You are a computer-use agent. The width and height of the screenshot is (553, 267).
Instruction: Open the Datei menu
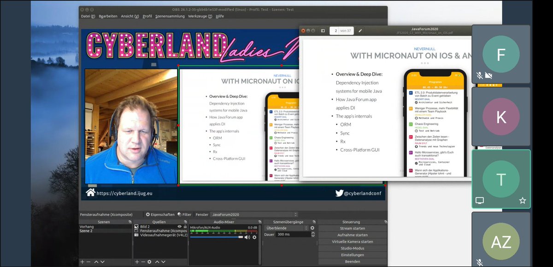coord(88,16)
